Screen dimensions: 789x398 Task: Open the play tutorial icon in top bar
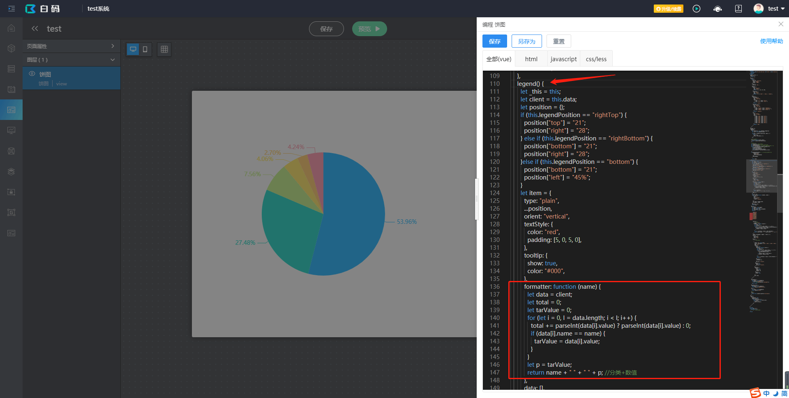pyautogui.click(x=697, y=9)
